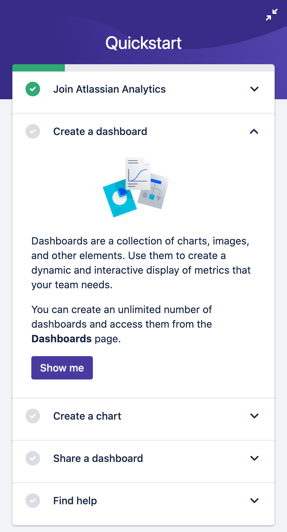Image resolution: width=287 pixels, height=532 pixels.
Task: Click the dashboards illustration with the pie chart
Action: coord(136,187)
